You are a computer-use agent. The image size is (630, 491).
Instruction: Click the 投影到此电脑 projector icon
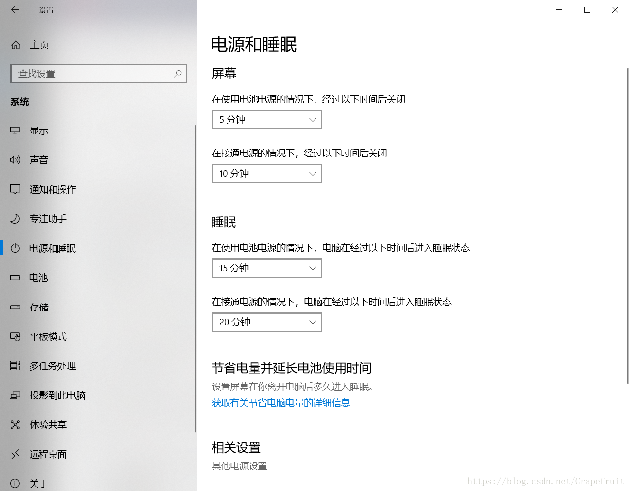point(15,395)
